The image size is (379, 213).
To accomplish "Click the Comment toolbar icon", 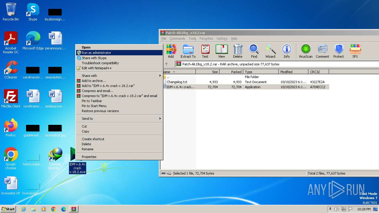I will (x=322, y=51).
